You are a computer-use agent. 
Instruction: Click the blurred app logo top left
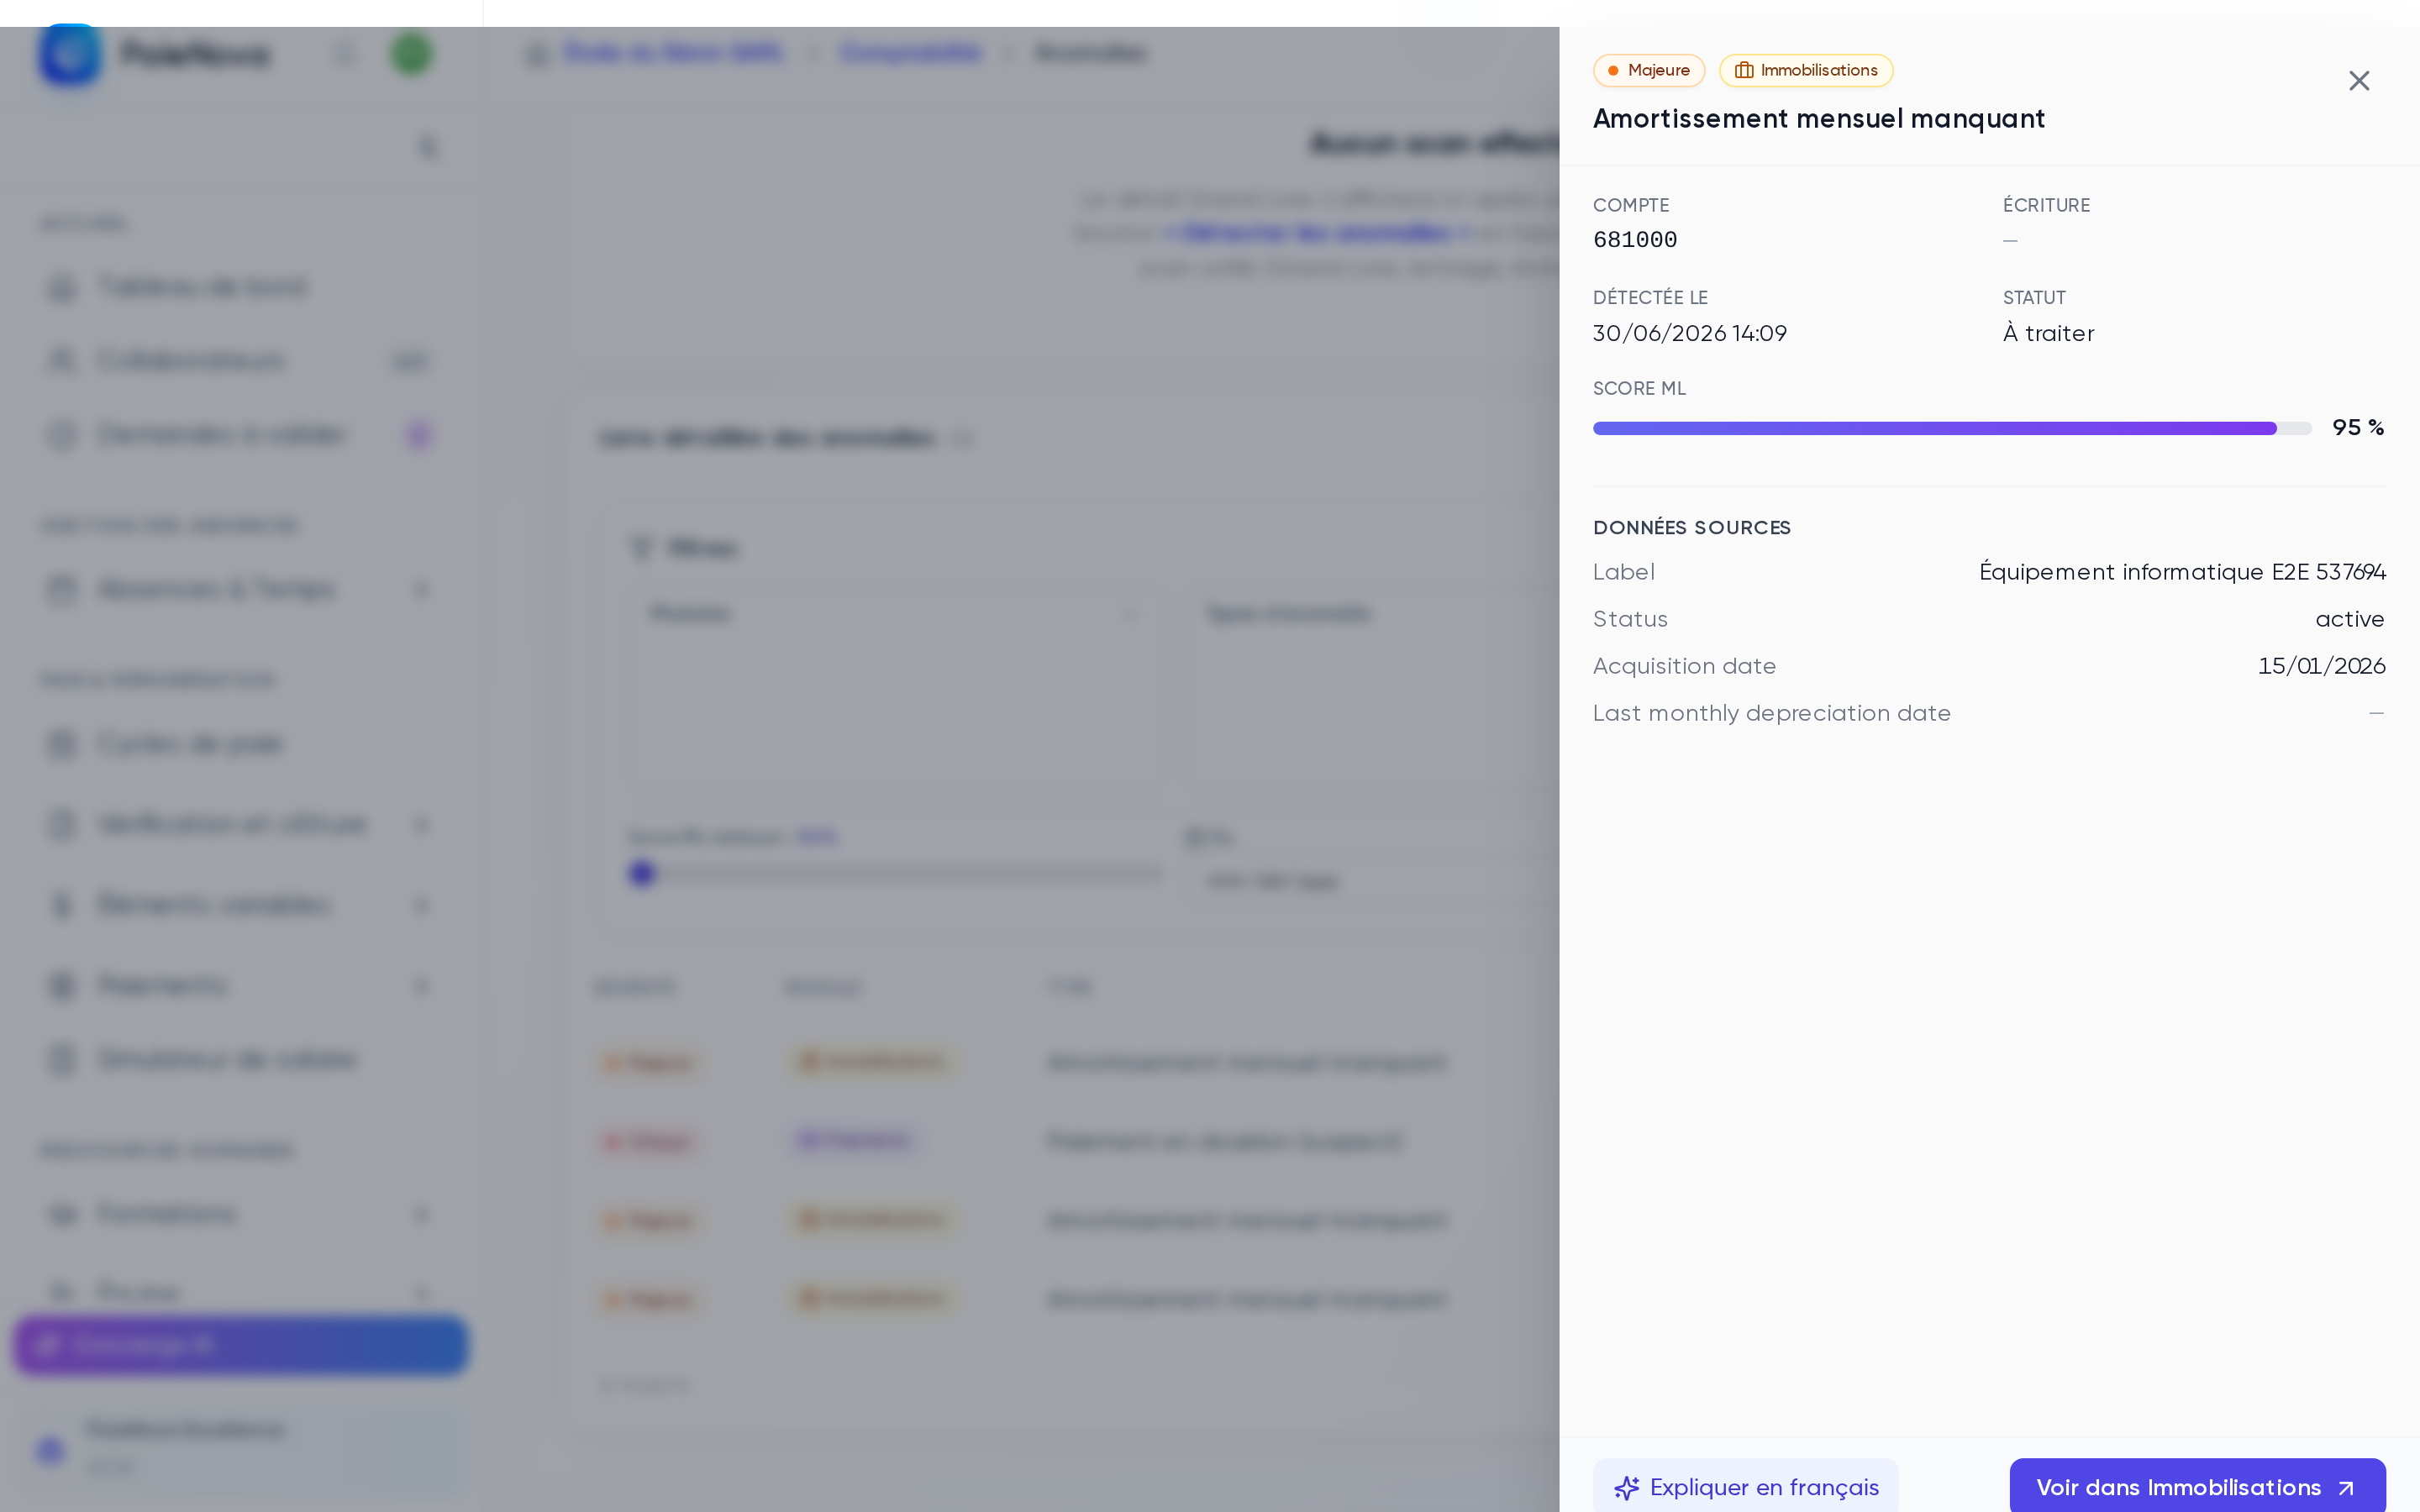pyautogui.click(x=70, y=55)
